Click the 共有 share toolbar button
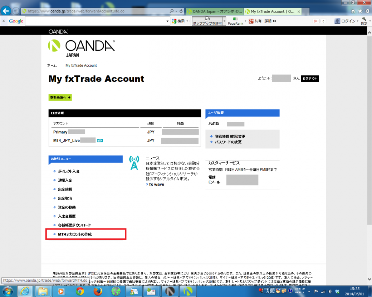The image size is (372, 297). point(255,21)
